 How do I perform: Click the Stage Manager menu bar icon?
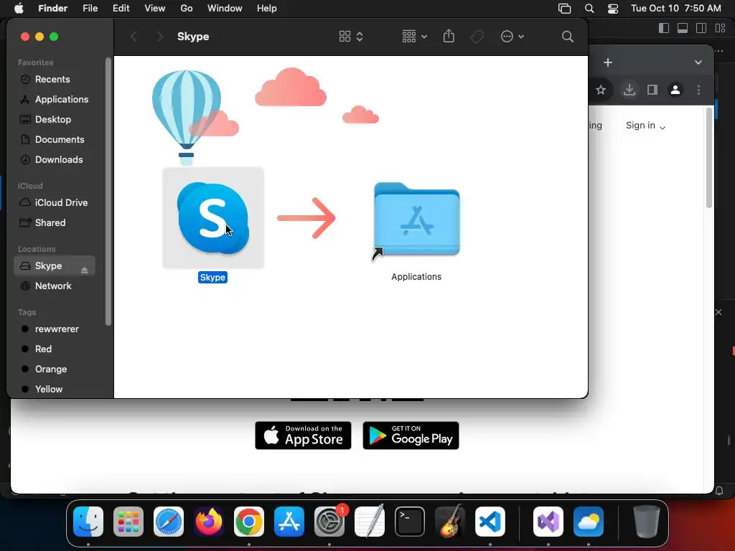pos(565,9)
